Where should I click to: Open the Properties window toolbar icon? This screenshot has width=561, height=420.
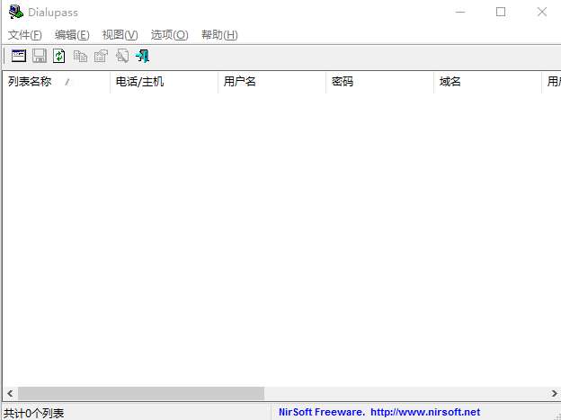[x=19, y=57]
